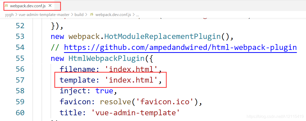The height and width of the screenshot is (121, 306).
Task: Click the 'index.html' value on template line
Action: coord(131,80)
